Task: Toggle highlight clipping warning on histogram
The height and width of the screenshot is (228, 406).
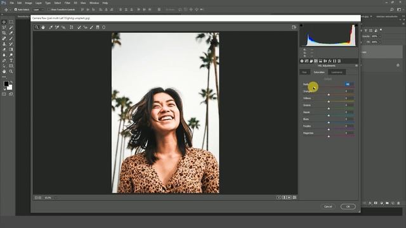Action: click(357, 25)
